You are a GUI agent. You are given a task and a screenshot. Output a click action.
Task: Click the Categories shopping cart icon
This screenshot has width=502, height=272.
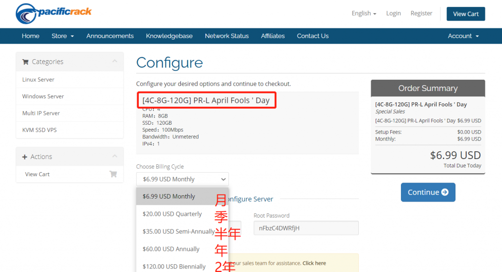(25, 62)
